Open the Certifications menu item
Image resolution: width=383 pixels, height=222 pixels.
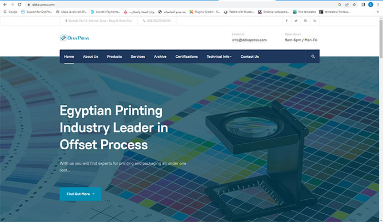point(186,57)
